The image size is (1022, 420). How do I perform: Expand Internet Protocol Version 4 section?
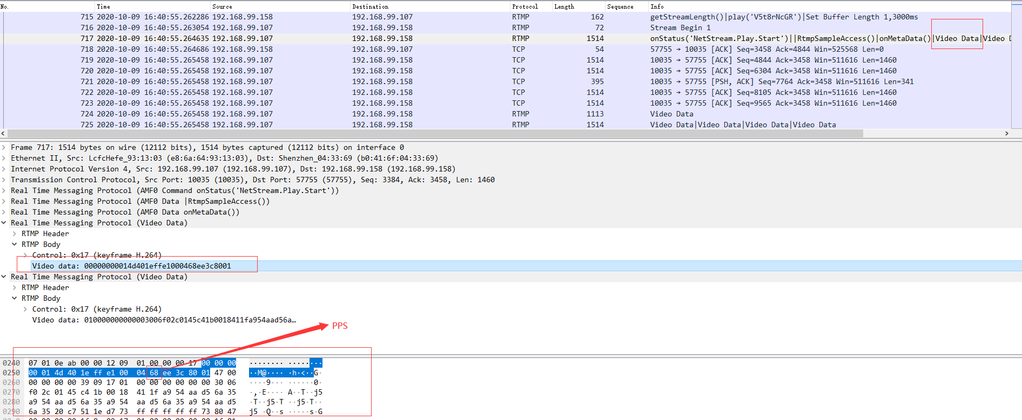[x=4, y=169]
